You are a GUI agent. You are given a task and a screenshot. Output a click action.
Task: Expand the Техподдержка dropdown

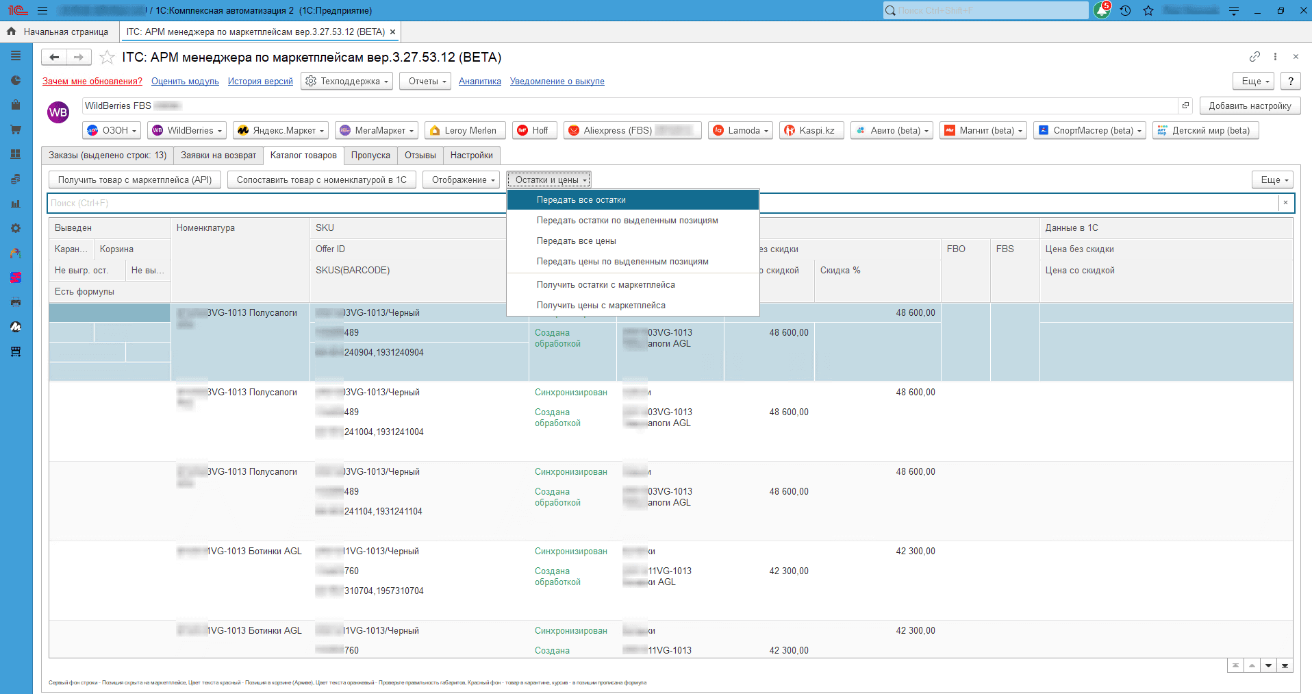tap(348, 81)
